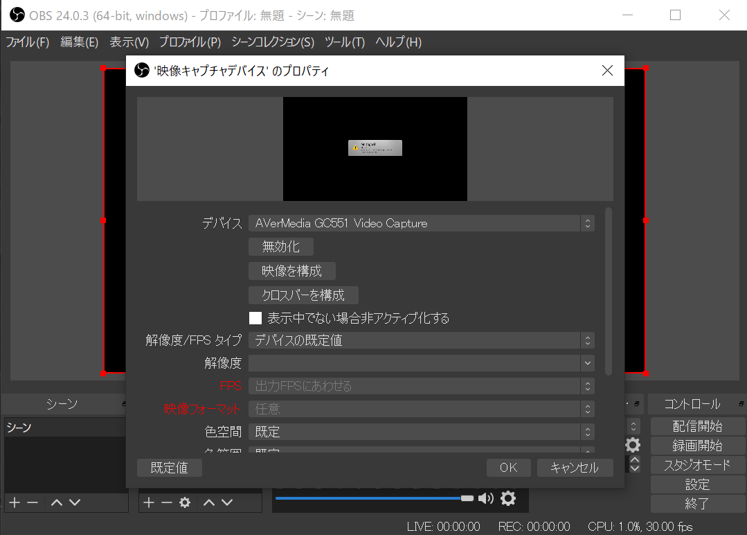Close the properties dialog
This screenshot has height=535, width=747.
pos(607,71)
